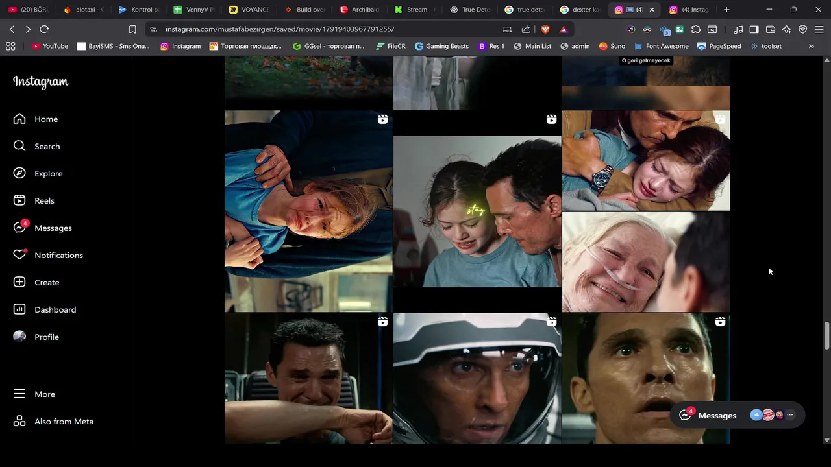831x467 pixels.
Task: Click Create new post
Action: click(36, 282)
